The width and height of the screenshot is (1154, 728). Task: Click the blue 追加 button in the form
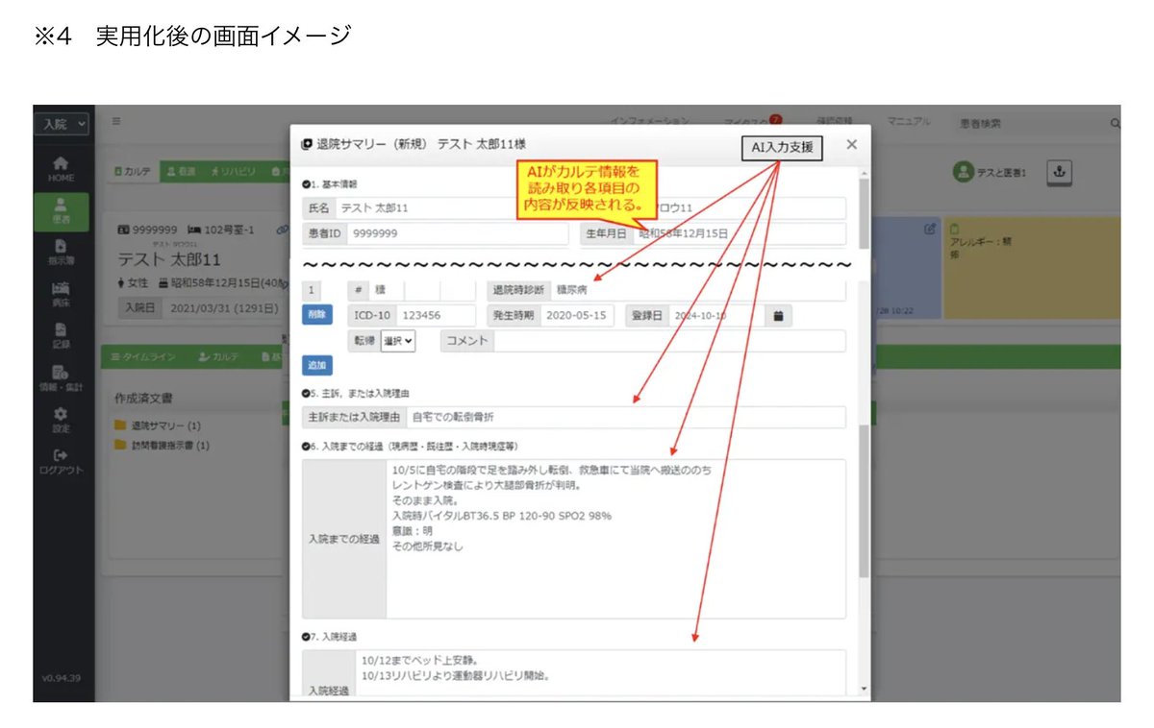[316, 365]
